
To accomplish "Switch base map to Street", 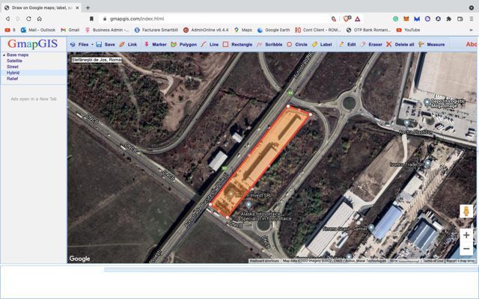I will pos(13,67).
